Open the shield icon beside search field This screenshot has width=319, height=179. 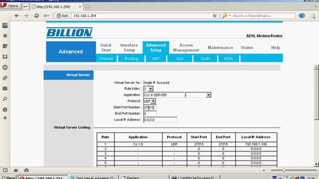point(302,15)
